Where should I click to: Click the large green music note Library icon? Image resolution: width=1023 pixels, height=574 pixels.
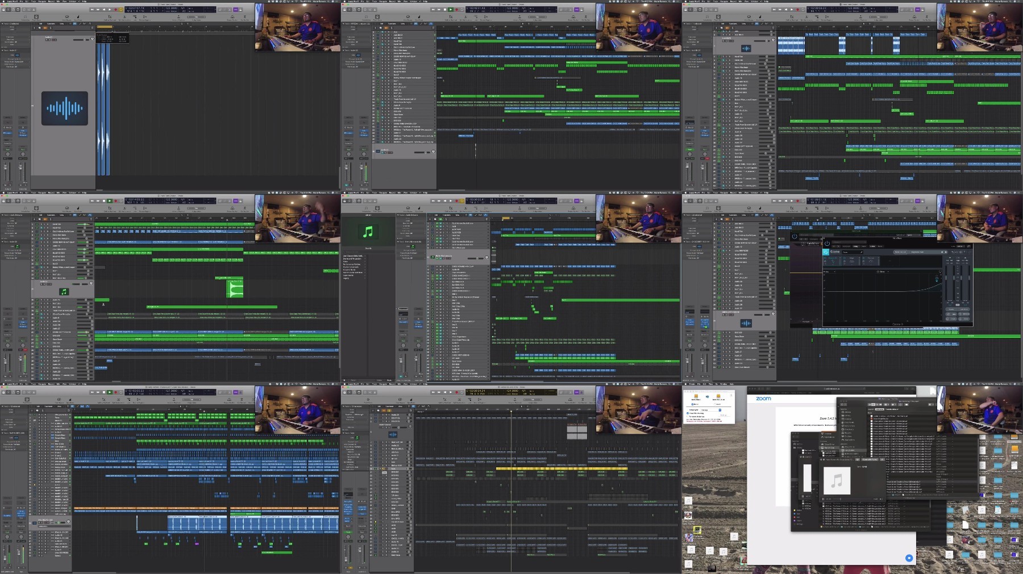click(368, 232)
